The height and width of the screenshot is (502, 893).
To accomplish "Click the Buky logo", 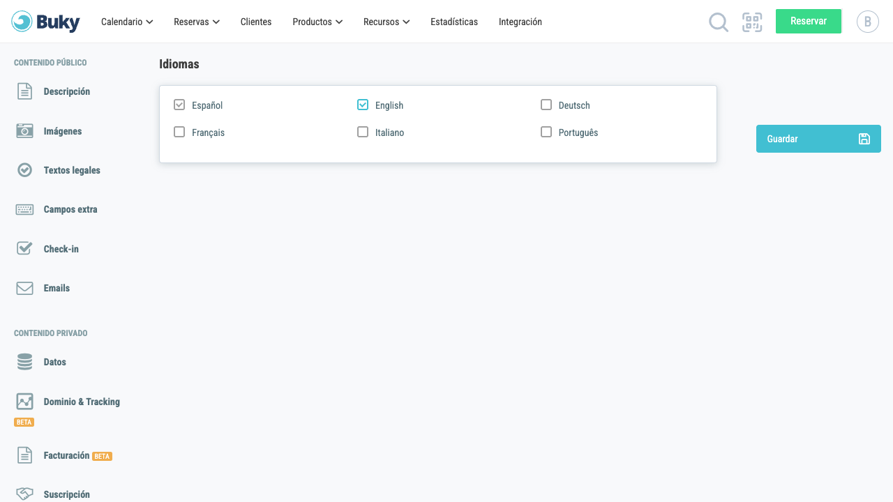I will tap(45, 22).
